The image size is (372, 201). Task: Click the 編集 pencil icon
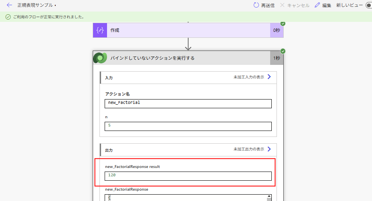pos(317,5)
